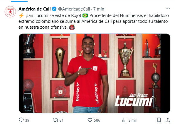Image resolution: width=175 pixels, height=126 pixels.
Task: Click the blue verified badge
Action: point(54,9)
